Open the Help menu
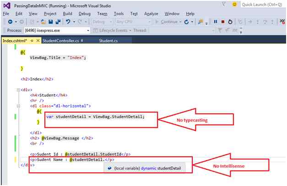Screen dimensions: 287x186 190,14
